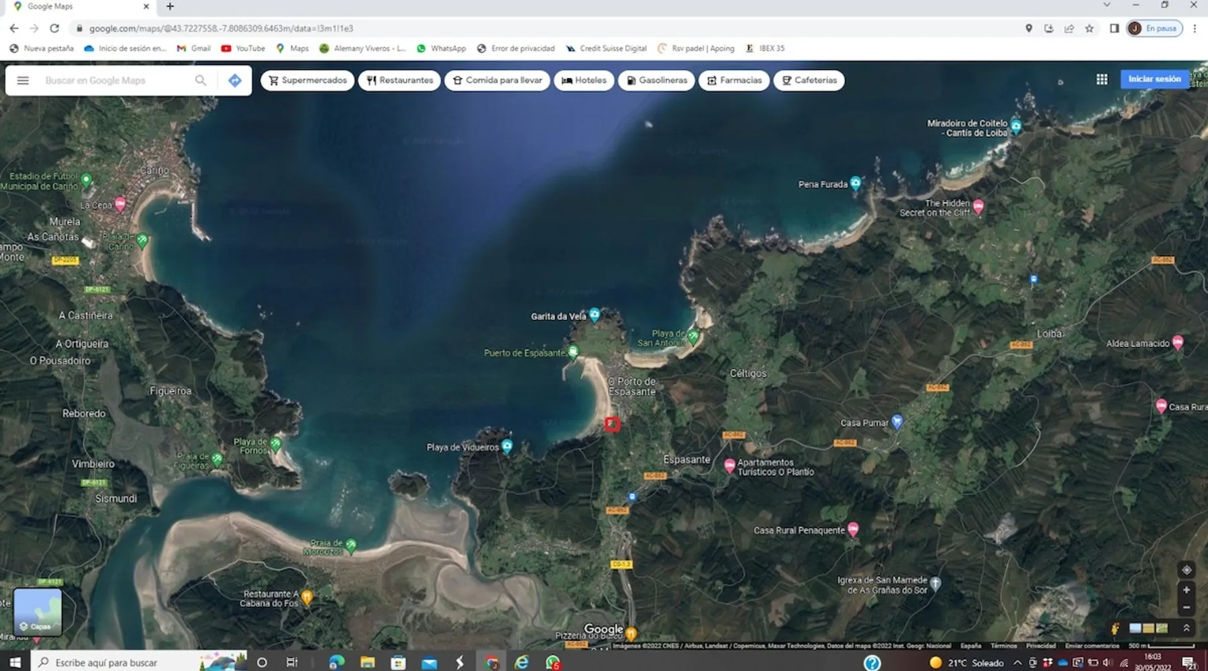Open the Google Maps hamburger menu
The height and width of the screenshot is (671, 1208).
point(23,81)
